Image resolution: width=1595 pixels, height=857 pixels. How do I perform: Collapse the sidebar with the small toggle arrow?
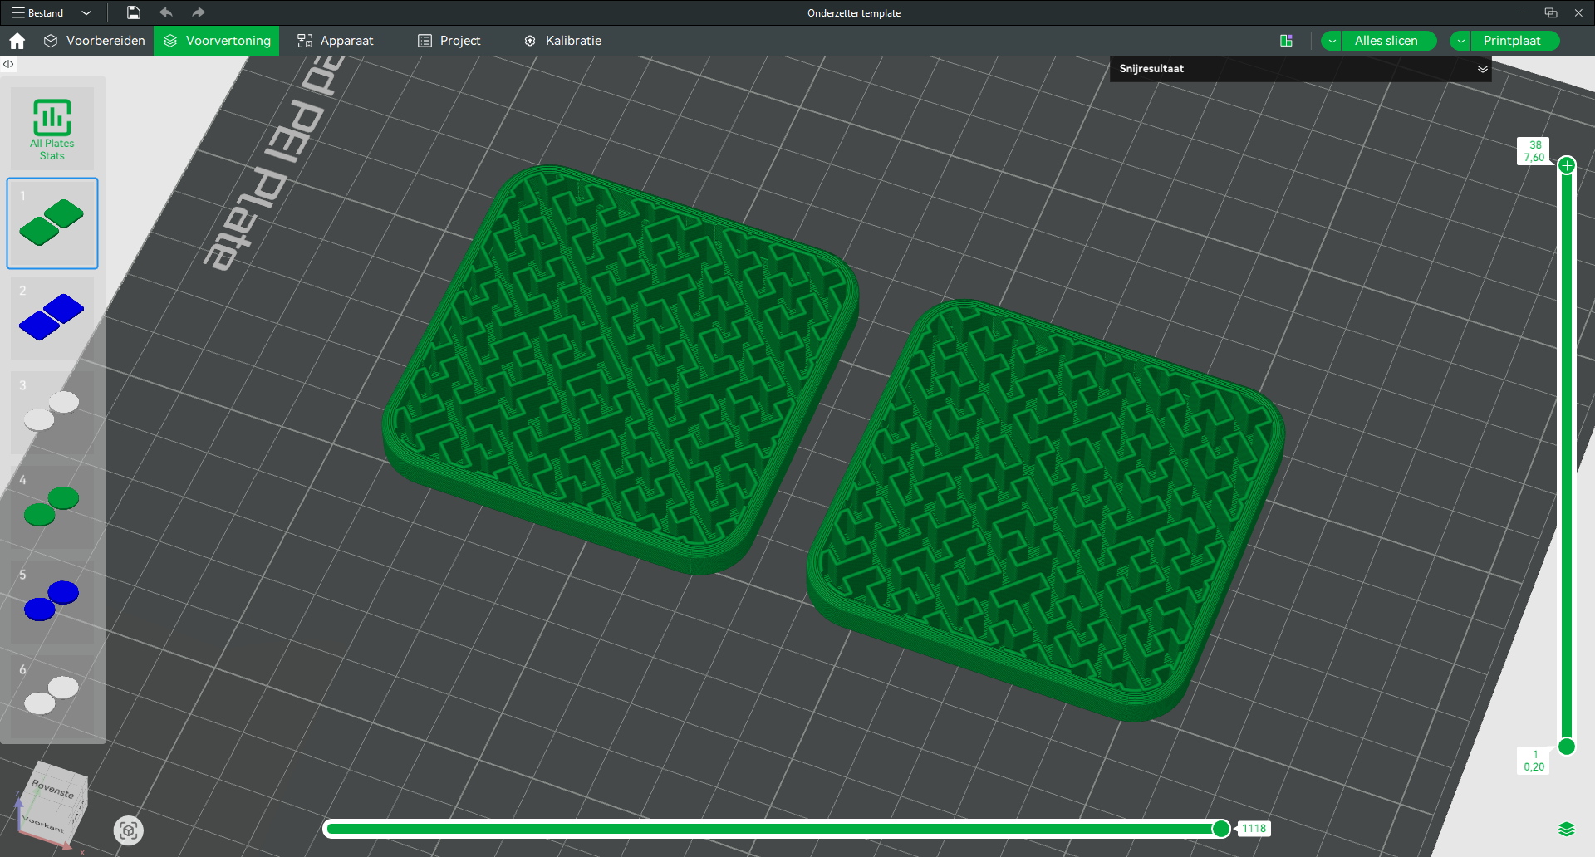click(x=8, y=64)
